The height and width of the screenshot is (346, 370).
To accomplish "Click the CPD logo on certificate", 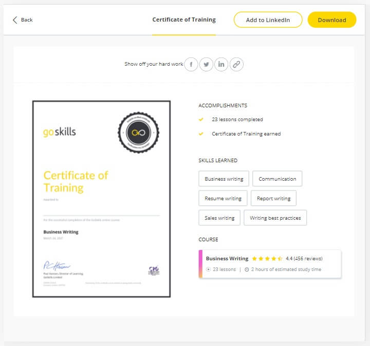I will [154, 271].
